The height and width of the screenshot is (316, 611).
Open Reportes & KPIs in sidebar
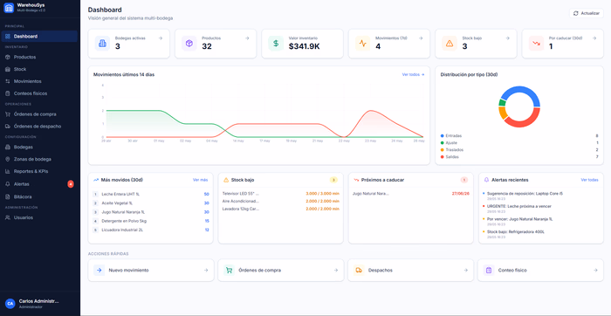(40, 171)
